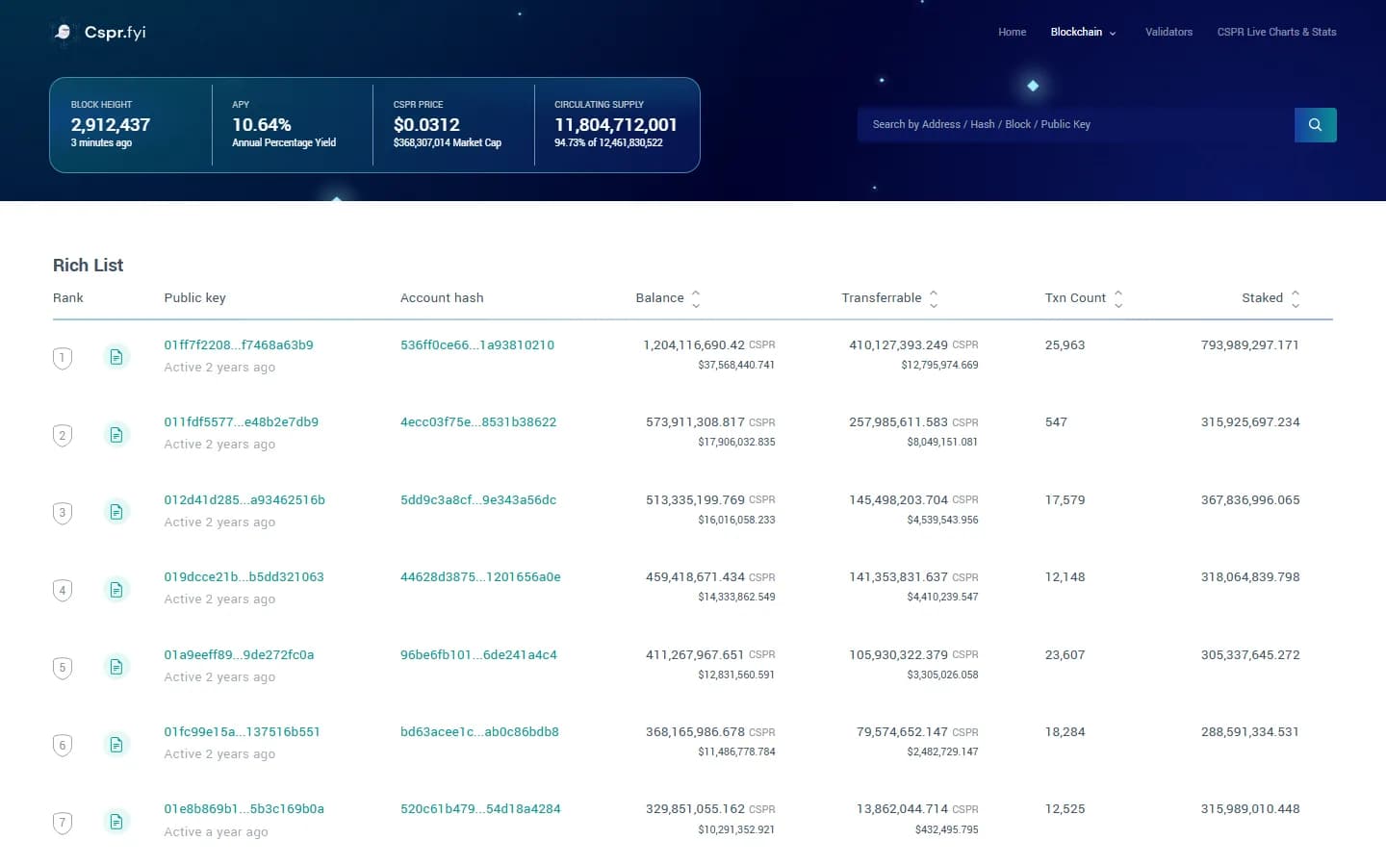Click the search magnifier button

click(x=1315, y=125)
